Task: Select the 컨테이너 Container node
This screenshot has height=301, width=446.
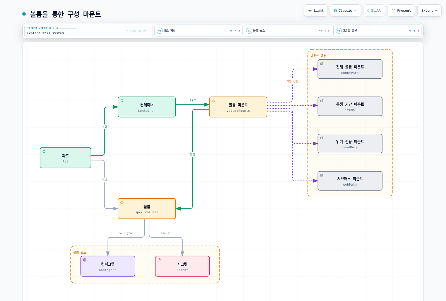Action: (x=147, y=107)
